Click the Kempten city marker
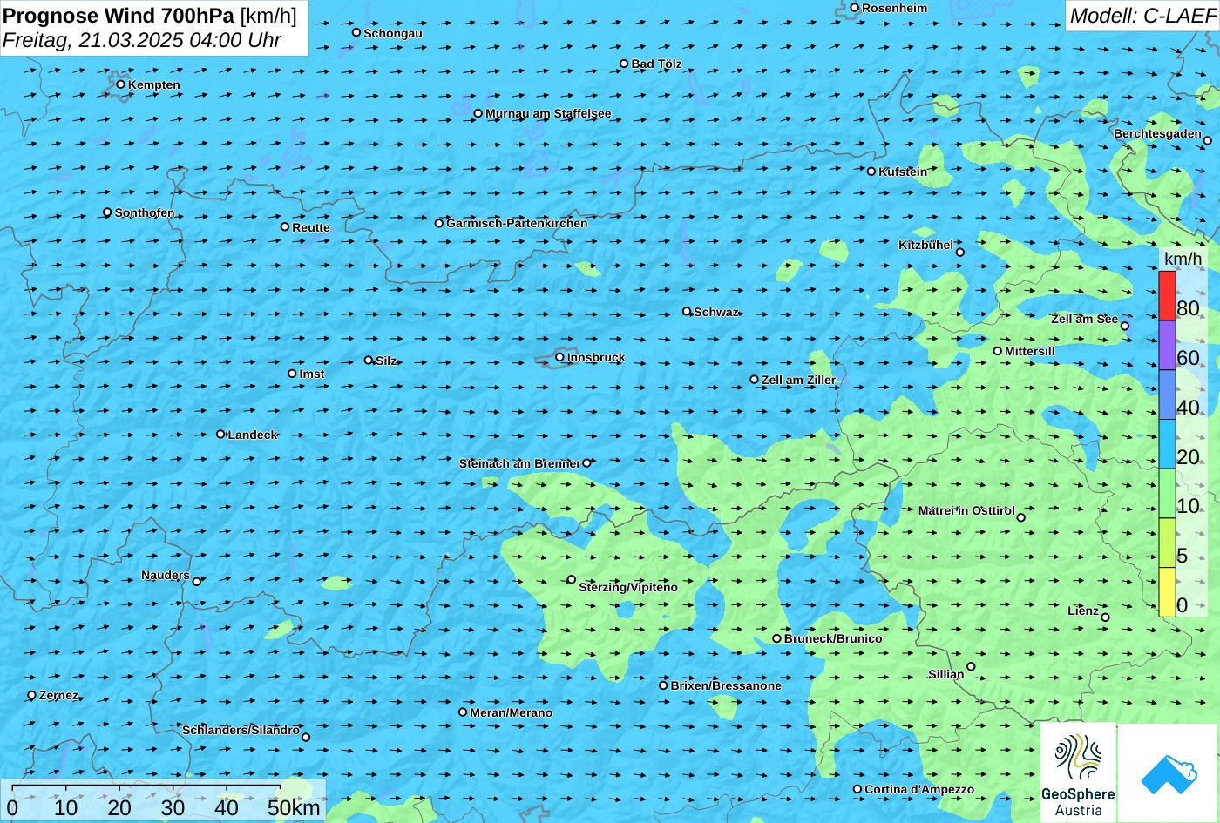1220x823 pixels. 120,84
